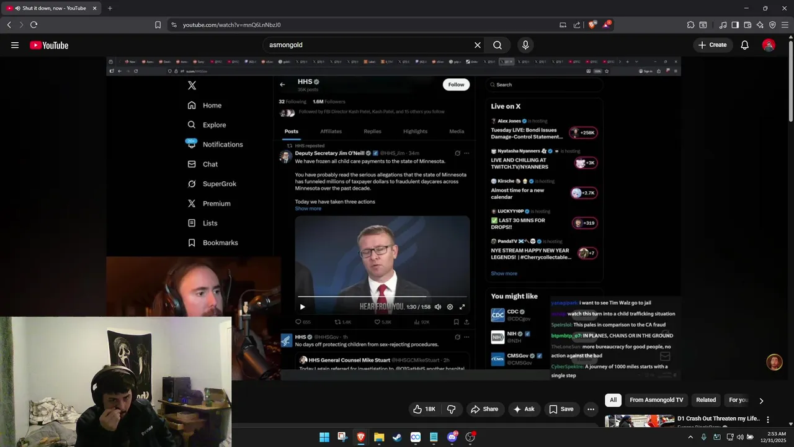Click the share-page icon in address bar

coord(577,25)
